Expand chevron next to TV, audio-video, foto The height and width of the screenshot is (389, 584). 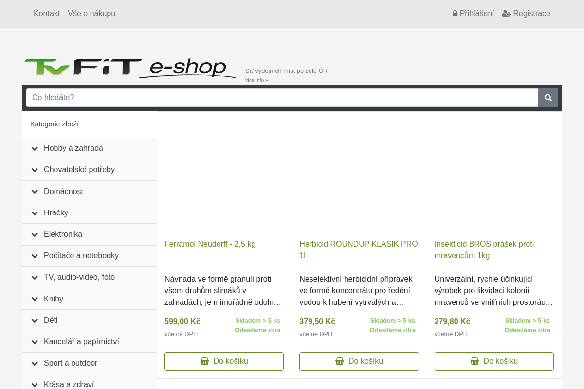35,277
